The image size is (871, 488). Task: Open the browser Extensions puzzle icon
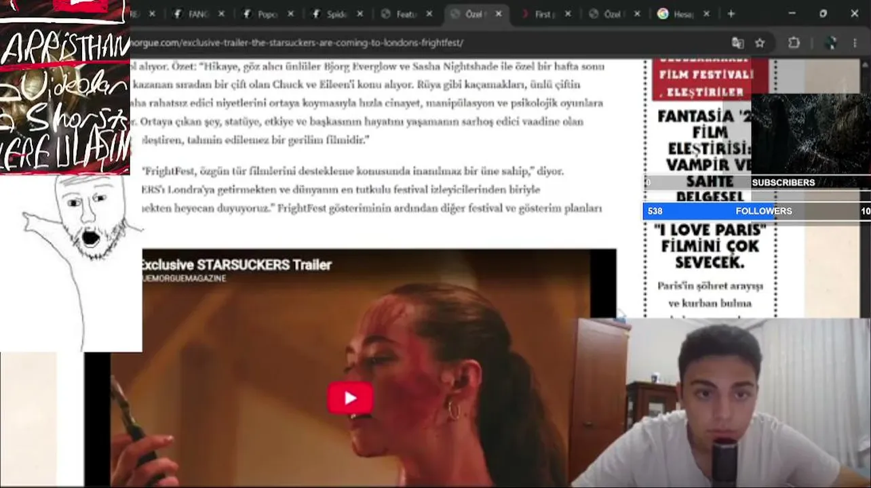tap(794, 43)
